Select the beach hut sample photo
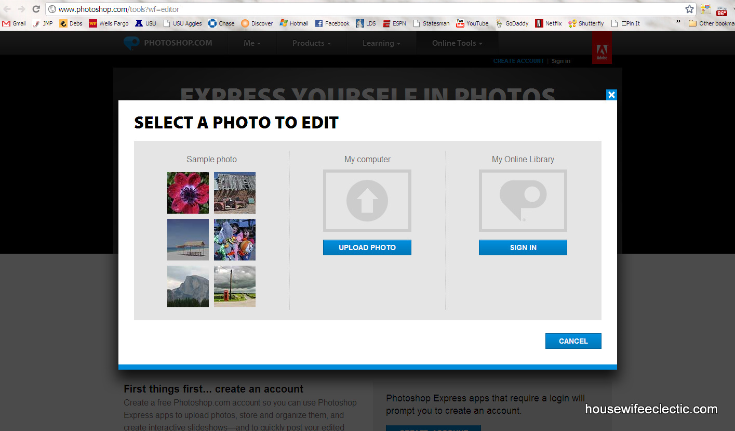 (x=188, y=240)
